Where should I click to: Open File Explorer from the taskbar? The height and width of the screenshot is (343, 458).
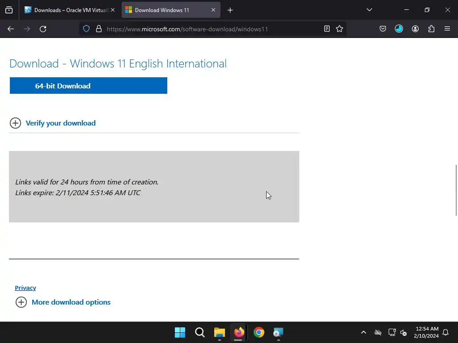[219, 332]
